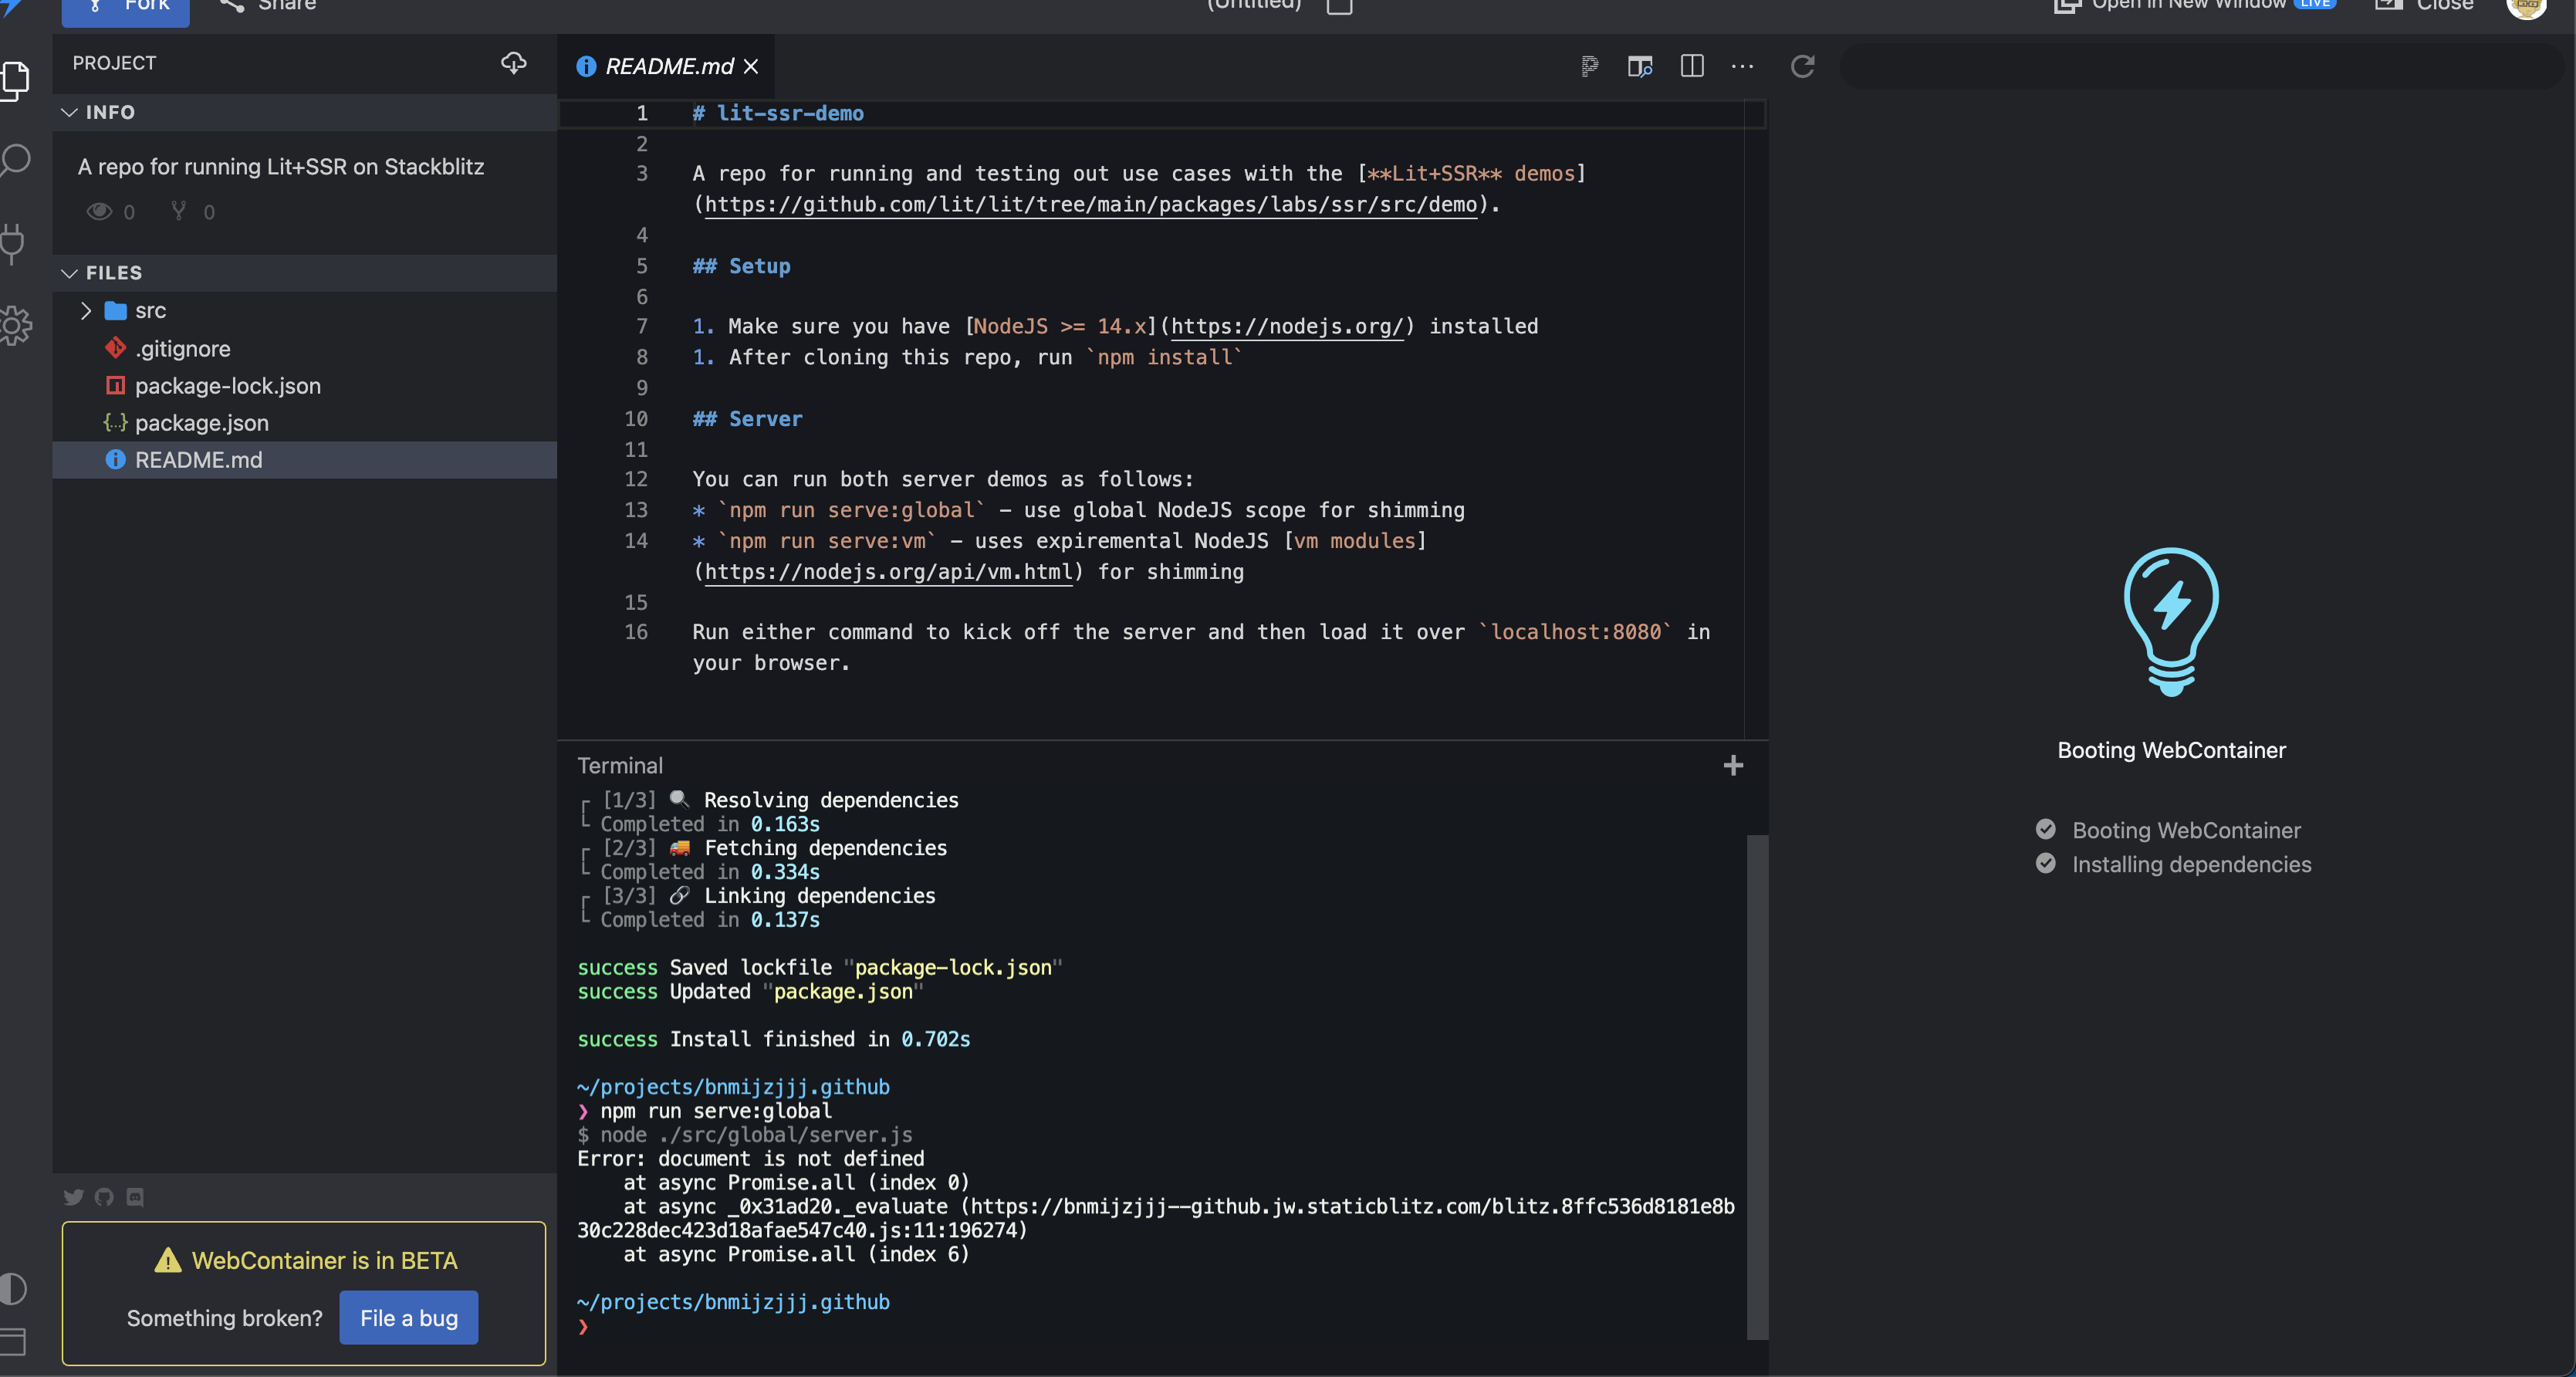Open the editor's more actions menu
The height and width of the screenshot is (1377, 2576).
(1742, 66)
